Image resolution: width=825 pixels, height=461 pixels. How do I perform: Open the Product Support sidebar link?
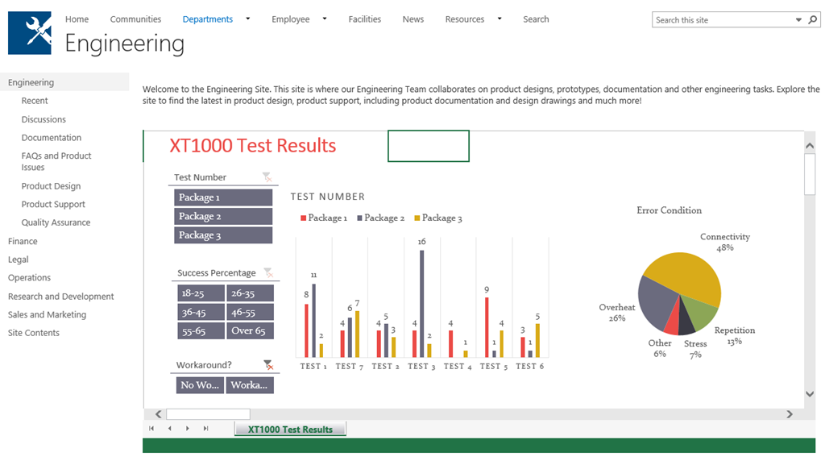pyautogui.click(x=53, y=204)
